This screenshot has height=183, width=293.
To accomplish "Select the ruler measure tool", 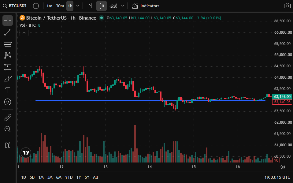I will pos(8,118).
